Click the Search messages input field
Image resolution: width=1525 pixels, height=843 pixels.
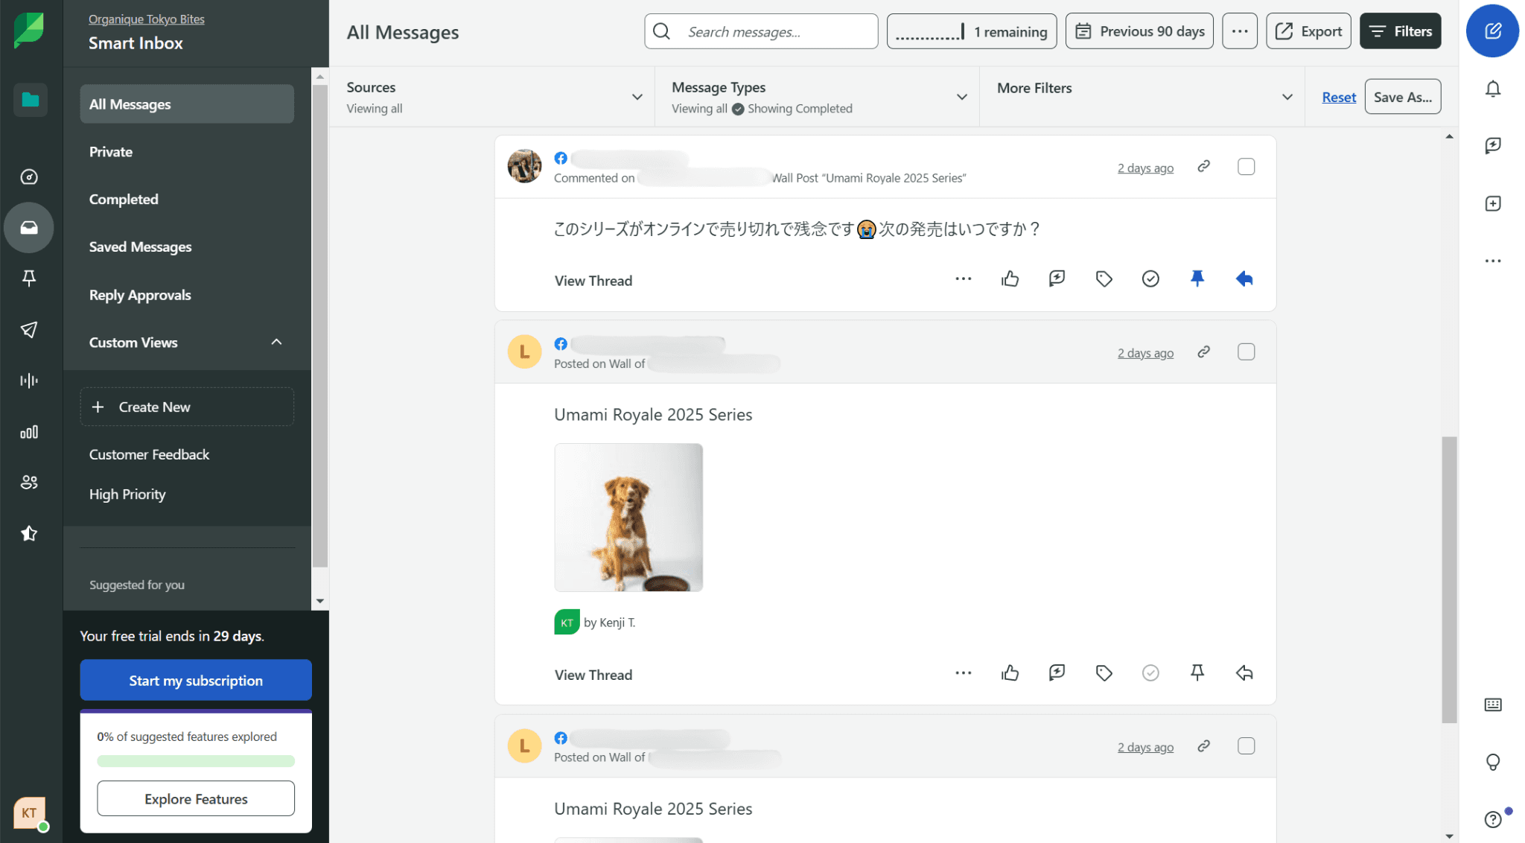pos(774,32)
